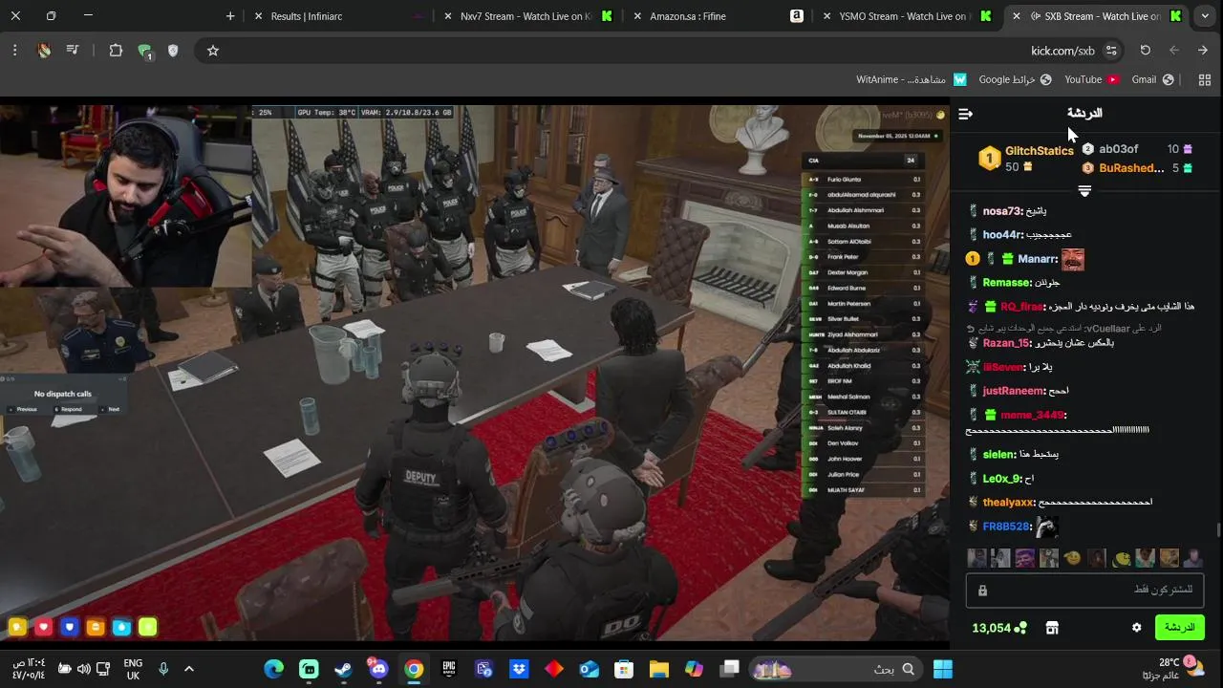This screenshot has height=688, width=1223.
Task: Click username Le0x_9 in chat
Action: pyautogui.click(x=1003, y=479)
